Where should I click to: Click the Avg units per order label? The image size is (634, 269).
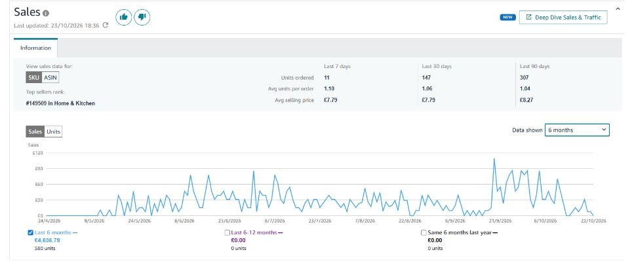tap(290, 88)
